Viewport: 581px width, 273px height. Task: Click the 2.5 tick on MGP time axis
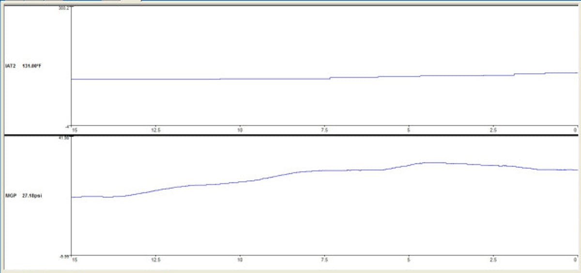(x=492, y=260)
